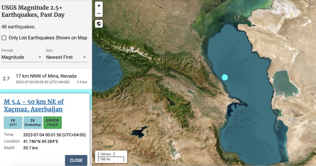316x166 pixels.
Task: Zoom out on the map
Action: pos(99,14)
